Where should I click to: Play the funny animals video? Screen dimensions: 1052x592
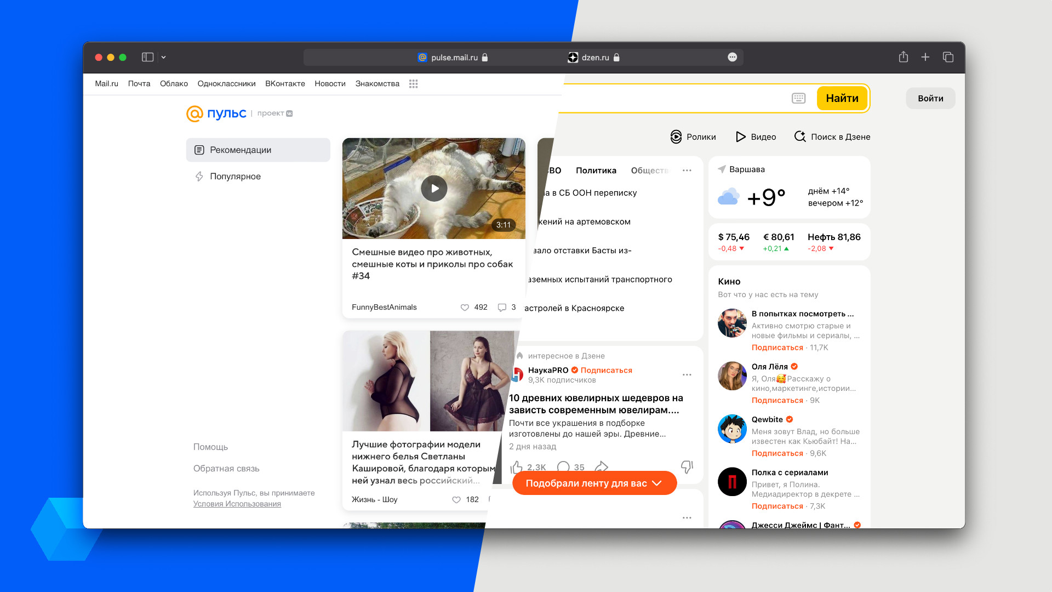point(434,189)
